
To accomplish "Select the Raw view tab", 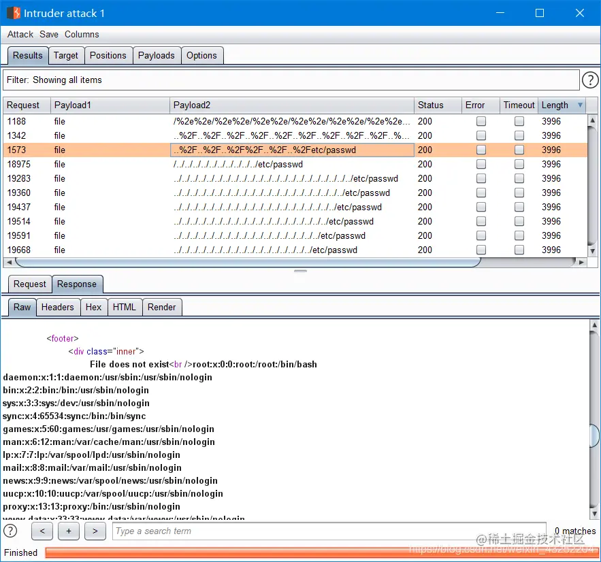I will coord(22,308).
